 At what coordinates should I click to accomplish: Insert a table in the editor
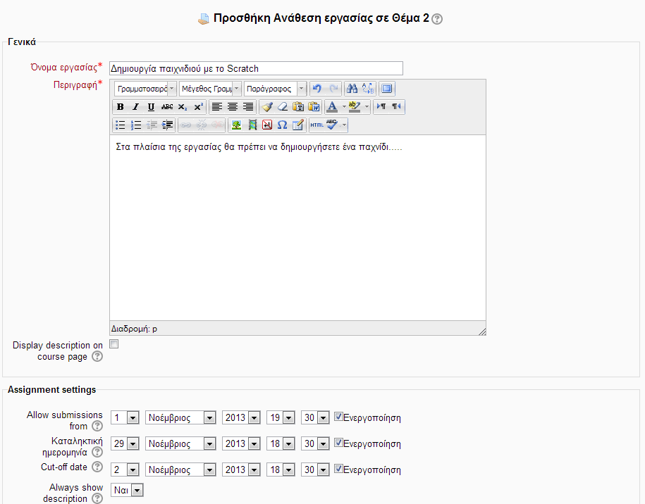pos(297,125)
